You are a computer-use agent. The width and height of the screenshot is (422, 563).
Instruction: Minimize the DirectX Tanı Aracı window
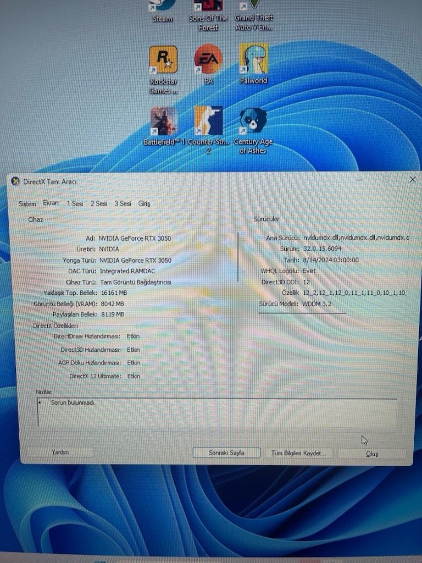tap(359, 180)
